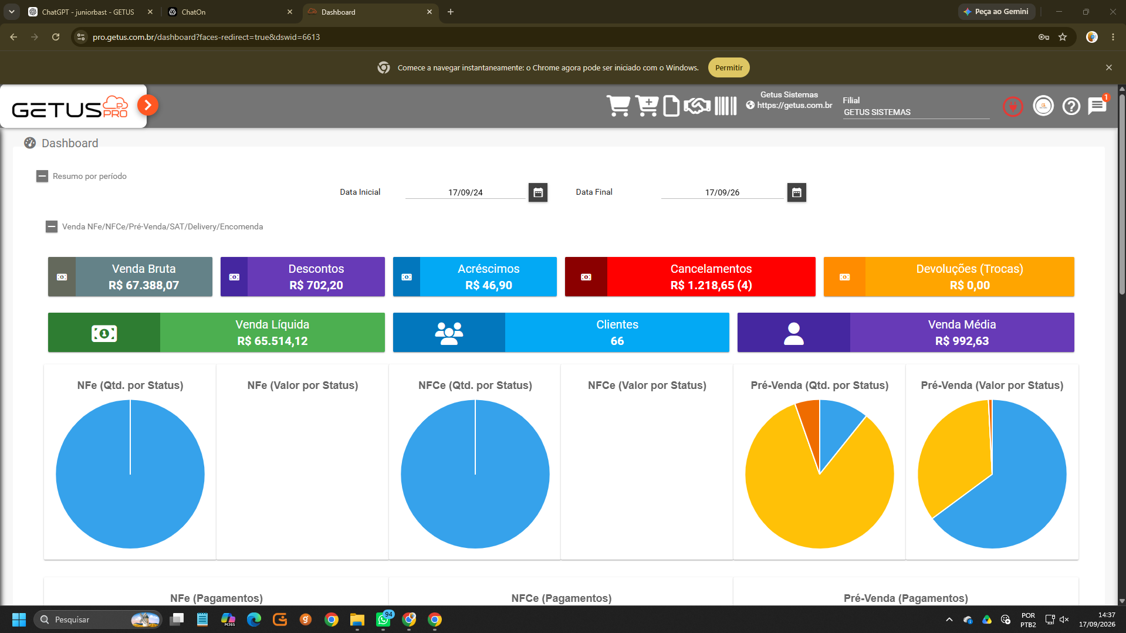Open the Filial GETUS SISTEMAS selector
Image resolution: width=1126 pixels, height=633 pixels.
coord(916,112)
